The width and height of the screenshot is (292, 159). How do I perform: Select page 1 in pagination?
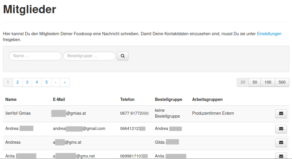[x=8, y=82]
